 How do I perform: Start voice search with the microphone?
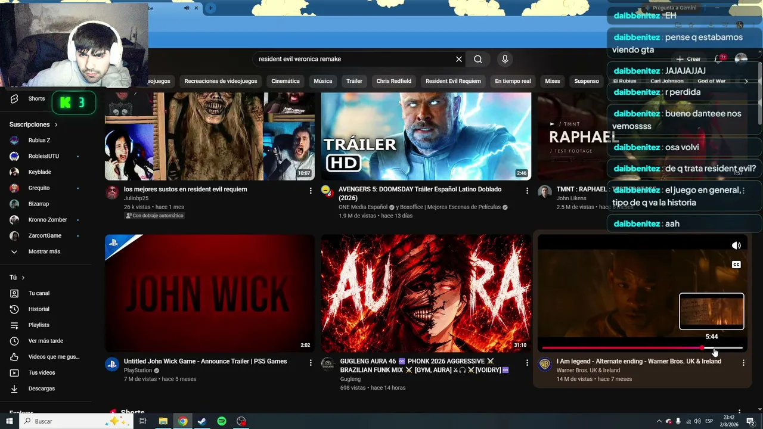pyautogui.click(x=505, y=59)
